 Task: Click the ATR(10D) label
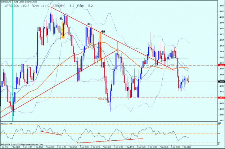(x=12, y=6)
